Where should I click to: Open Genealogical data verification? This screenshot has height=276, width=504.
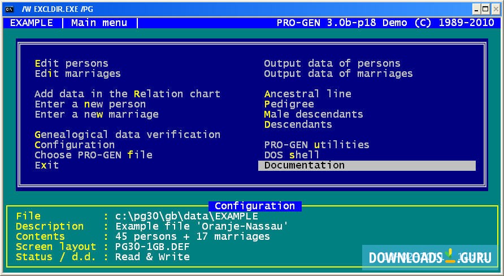point(128,135)
